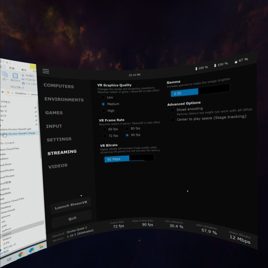Click the Quit button

click(x=72, y=218)
